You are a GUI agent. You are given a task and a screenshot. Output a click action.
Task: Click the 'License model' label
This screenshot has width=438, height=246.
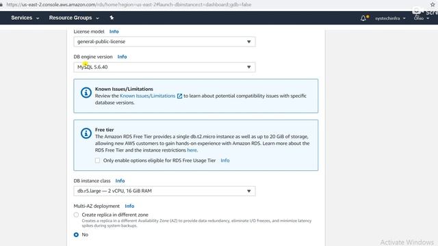[89, 31]
